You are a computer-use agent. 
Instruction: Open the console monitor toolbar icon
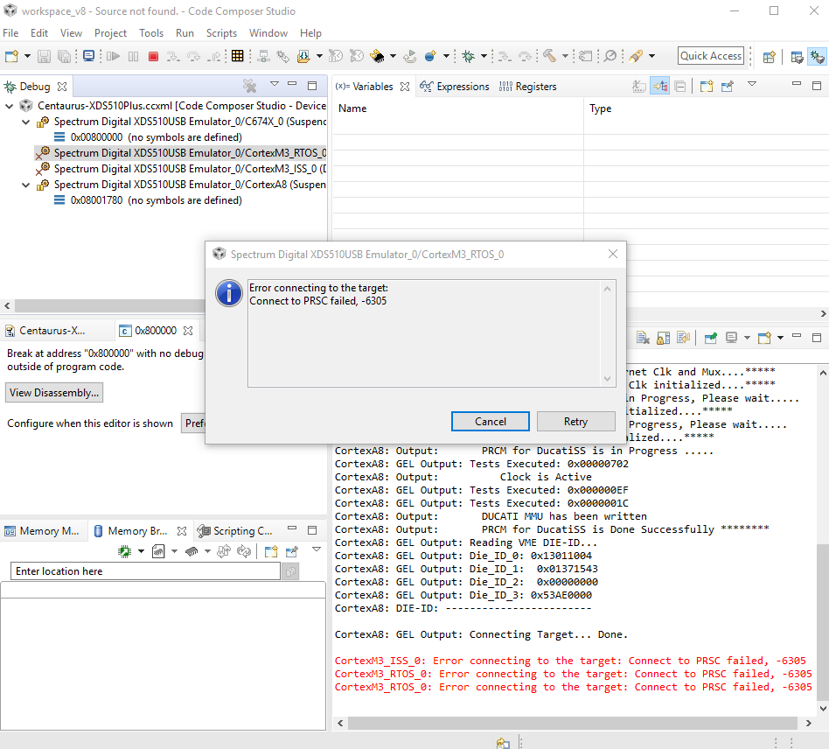pos(88,56)
